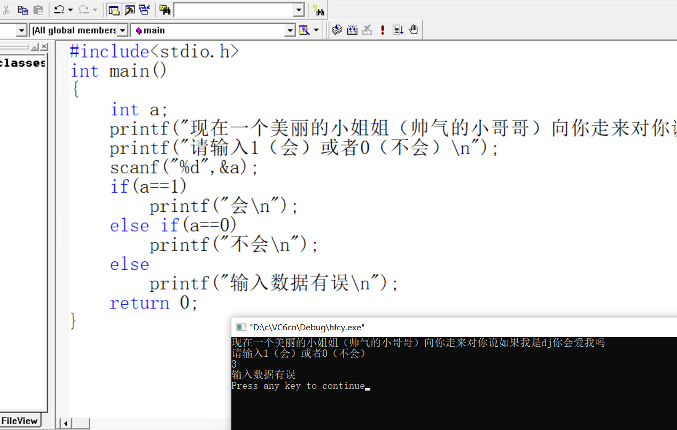The width and height of the screenshot is (677, 430).
Task: Click the #include<stdio.h> code line
Action: (x=155, y=52)
